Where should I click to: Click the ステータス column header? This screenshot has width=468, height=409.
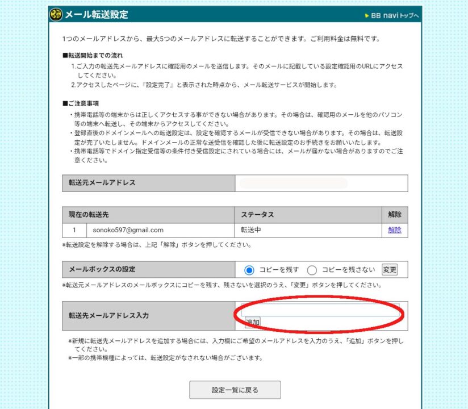(308, 215)
